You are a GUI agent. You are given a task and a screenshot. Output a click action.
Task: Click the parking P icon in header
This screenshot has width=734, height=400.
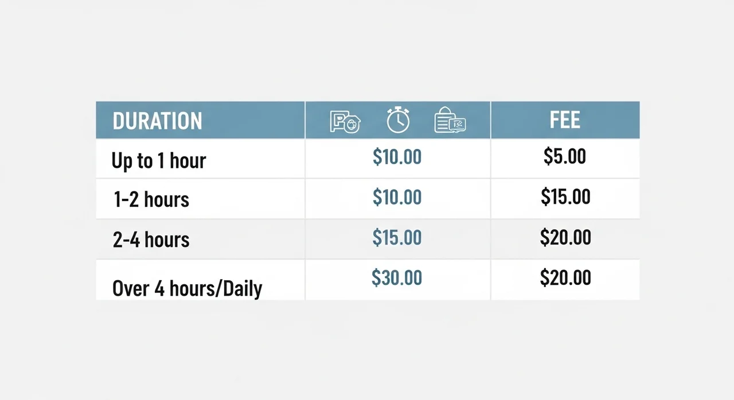pyautogui.click(x=345, y=121)
